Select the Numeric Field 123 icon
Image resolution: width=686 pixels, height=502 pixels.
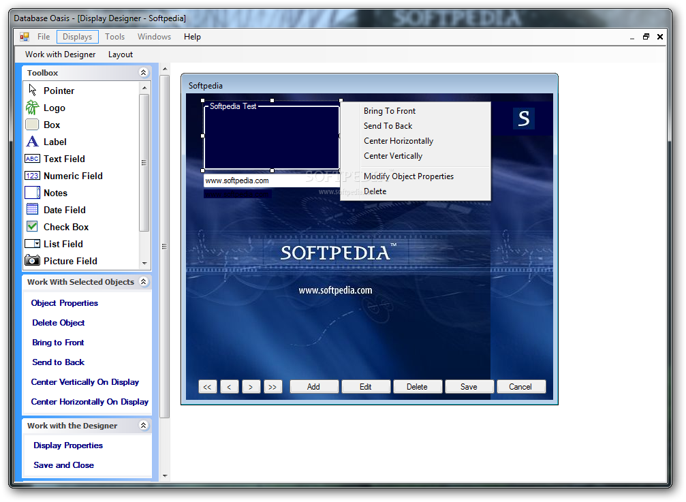pos(33,176)
